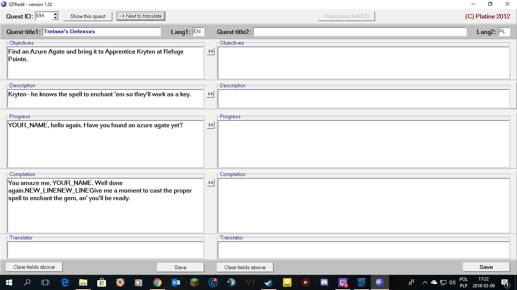Screen dimensions: 517x290
Task: Open Twitch app in the taskbar
Action: click(x=343, y=282)
